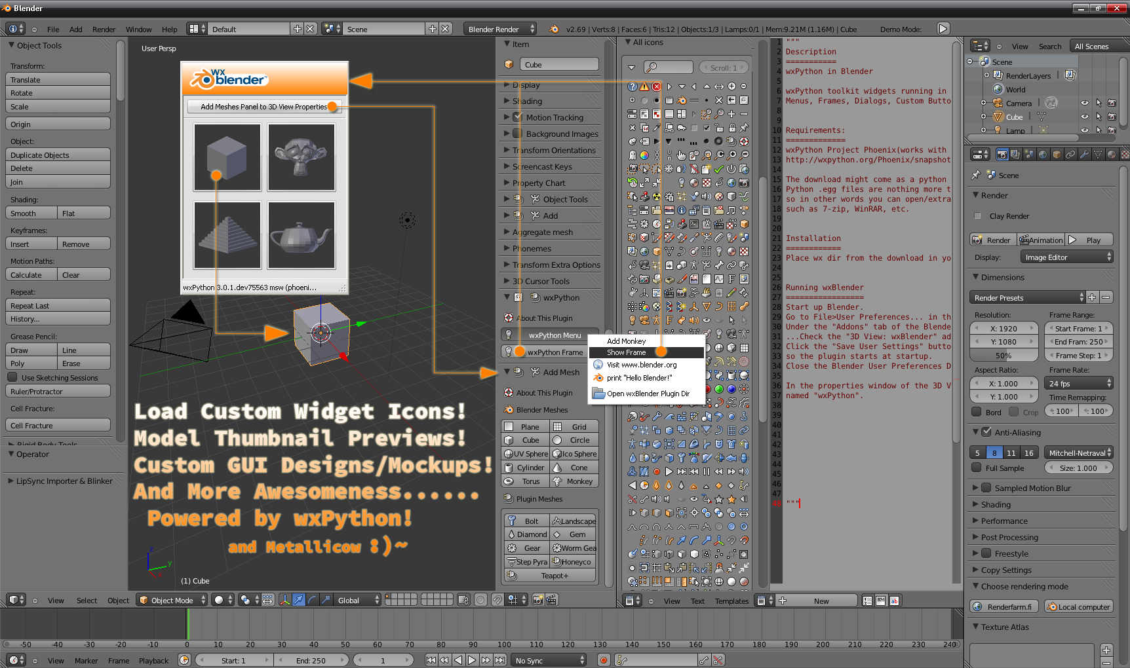Click the OpenGL render animation clapper icon
Viewport: 1130px width, 668px height.
(551, 600)
